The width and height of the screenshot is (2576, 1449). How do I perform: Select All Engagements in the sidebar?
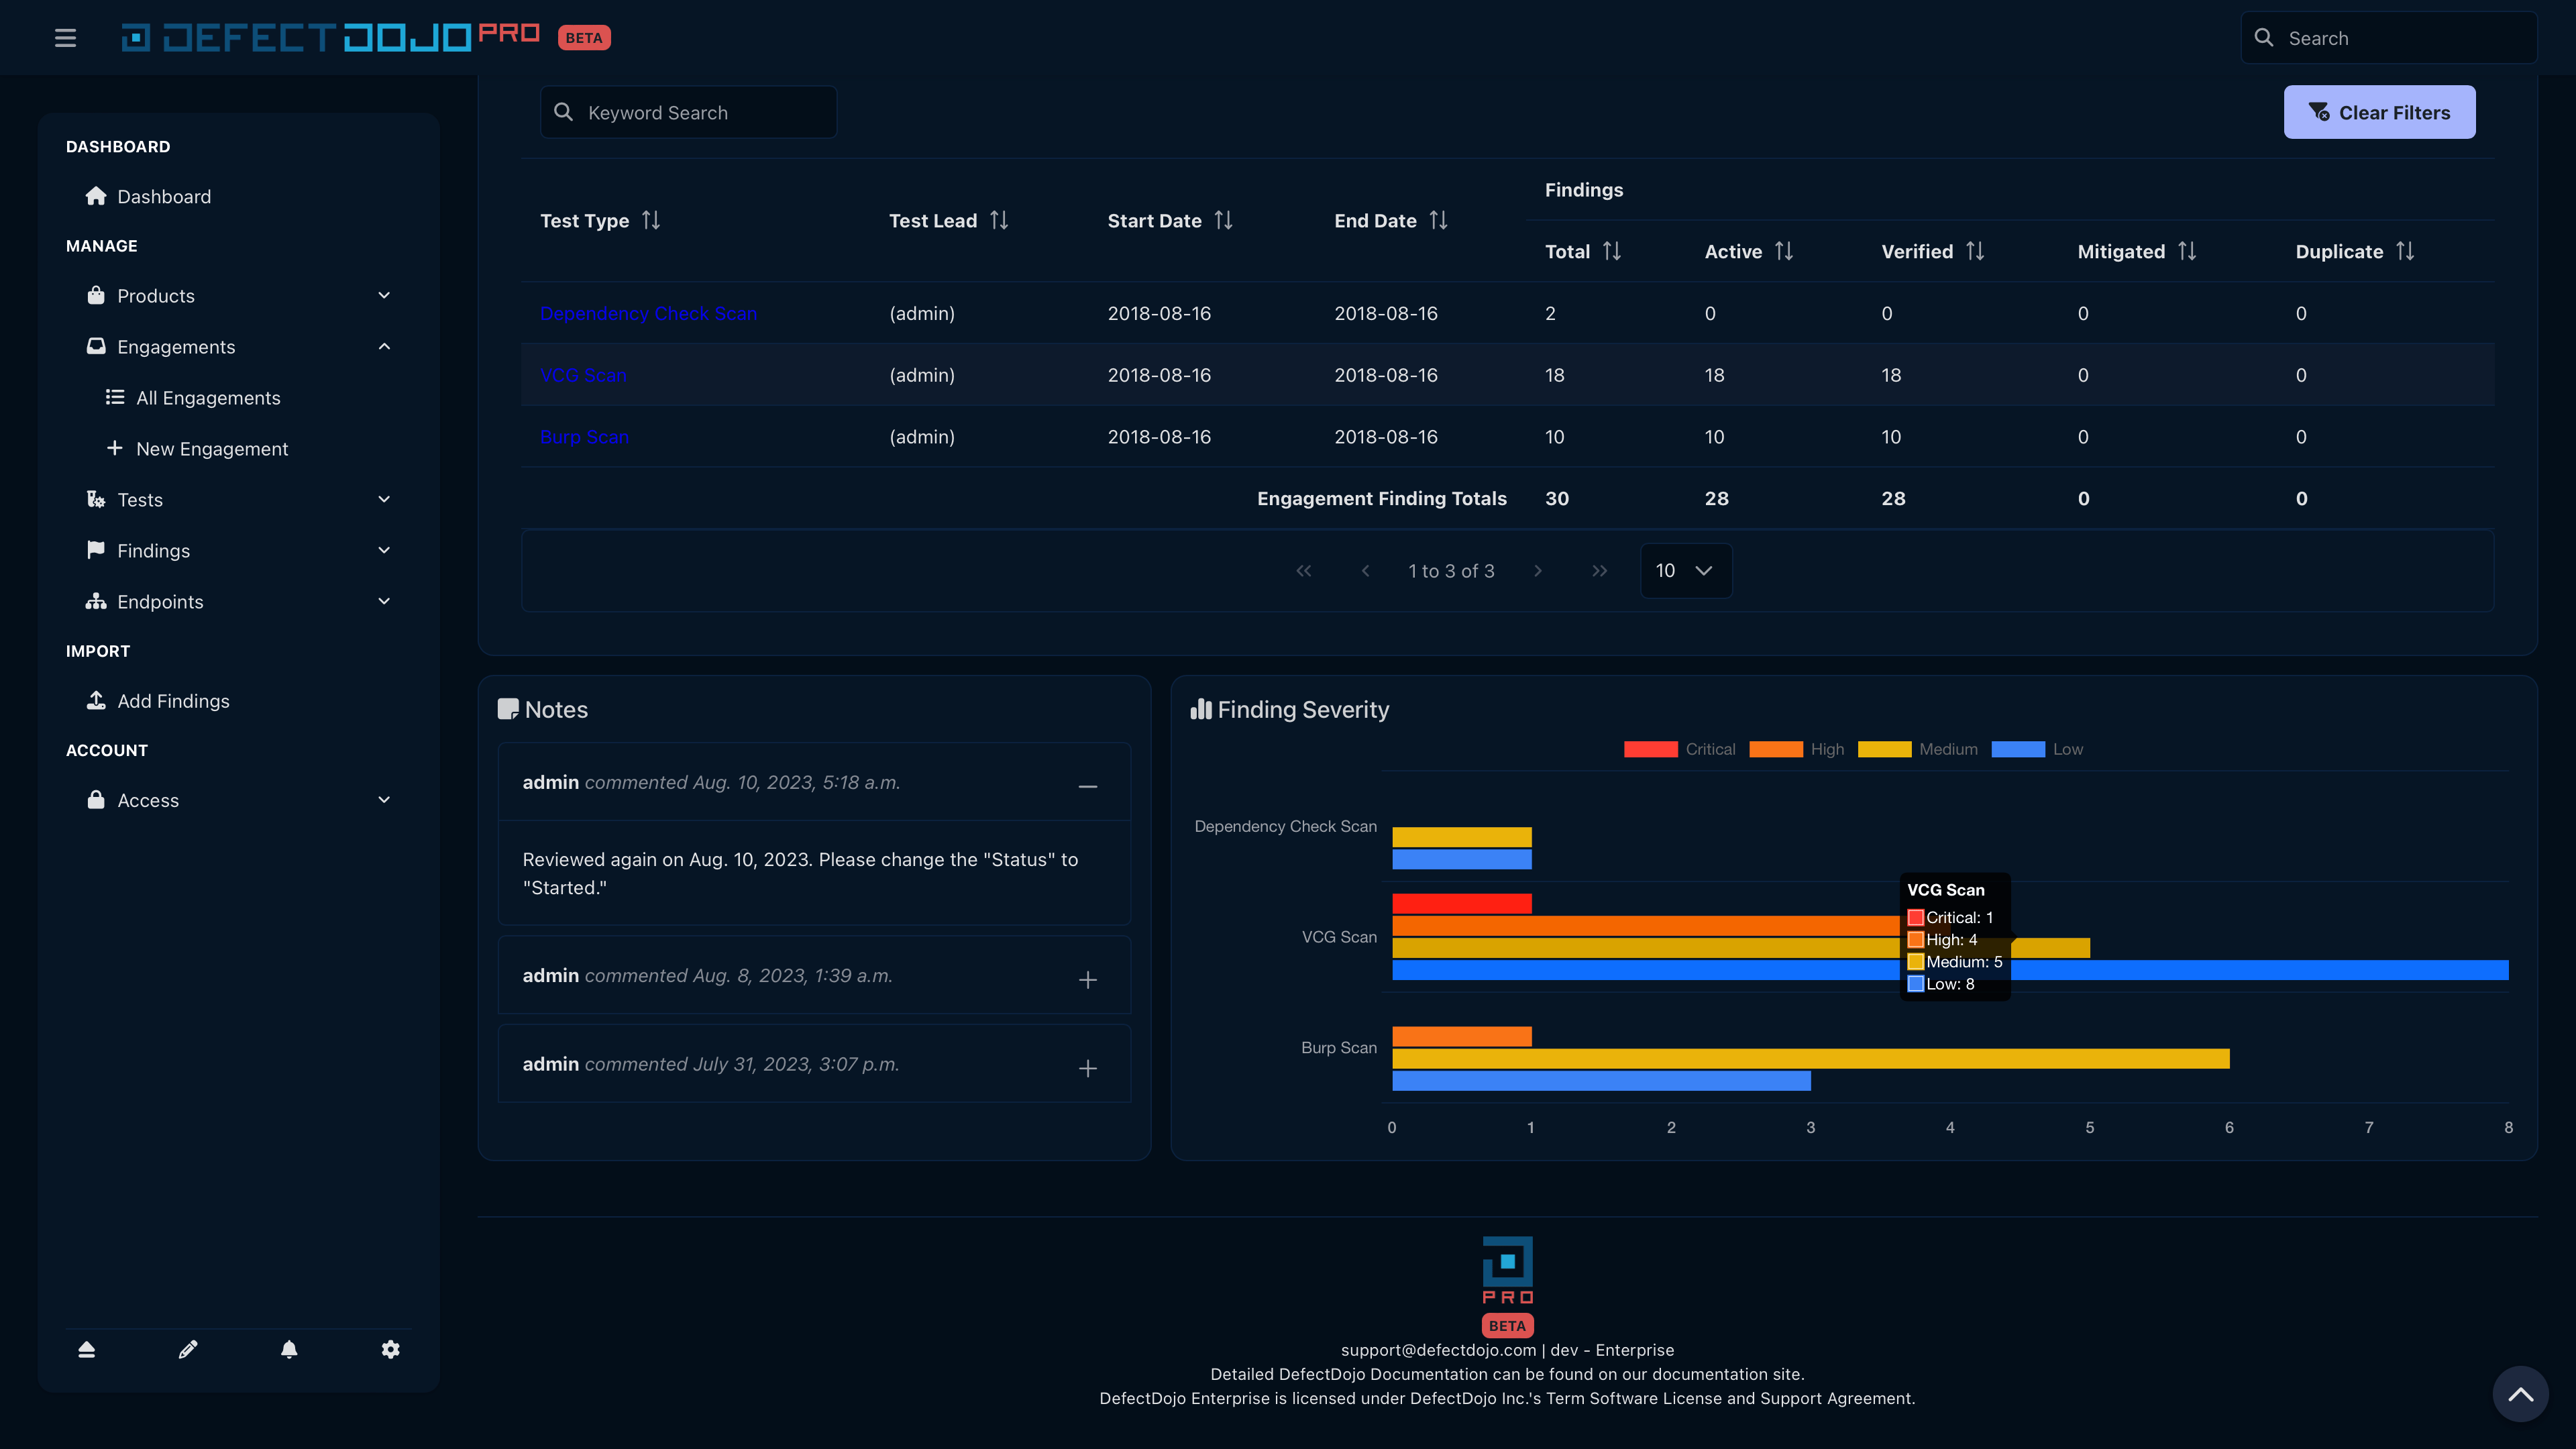[x=207, y=397]
